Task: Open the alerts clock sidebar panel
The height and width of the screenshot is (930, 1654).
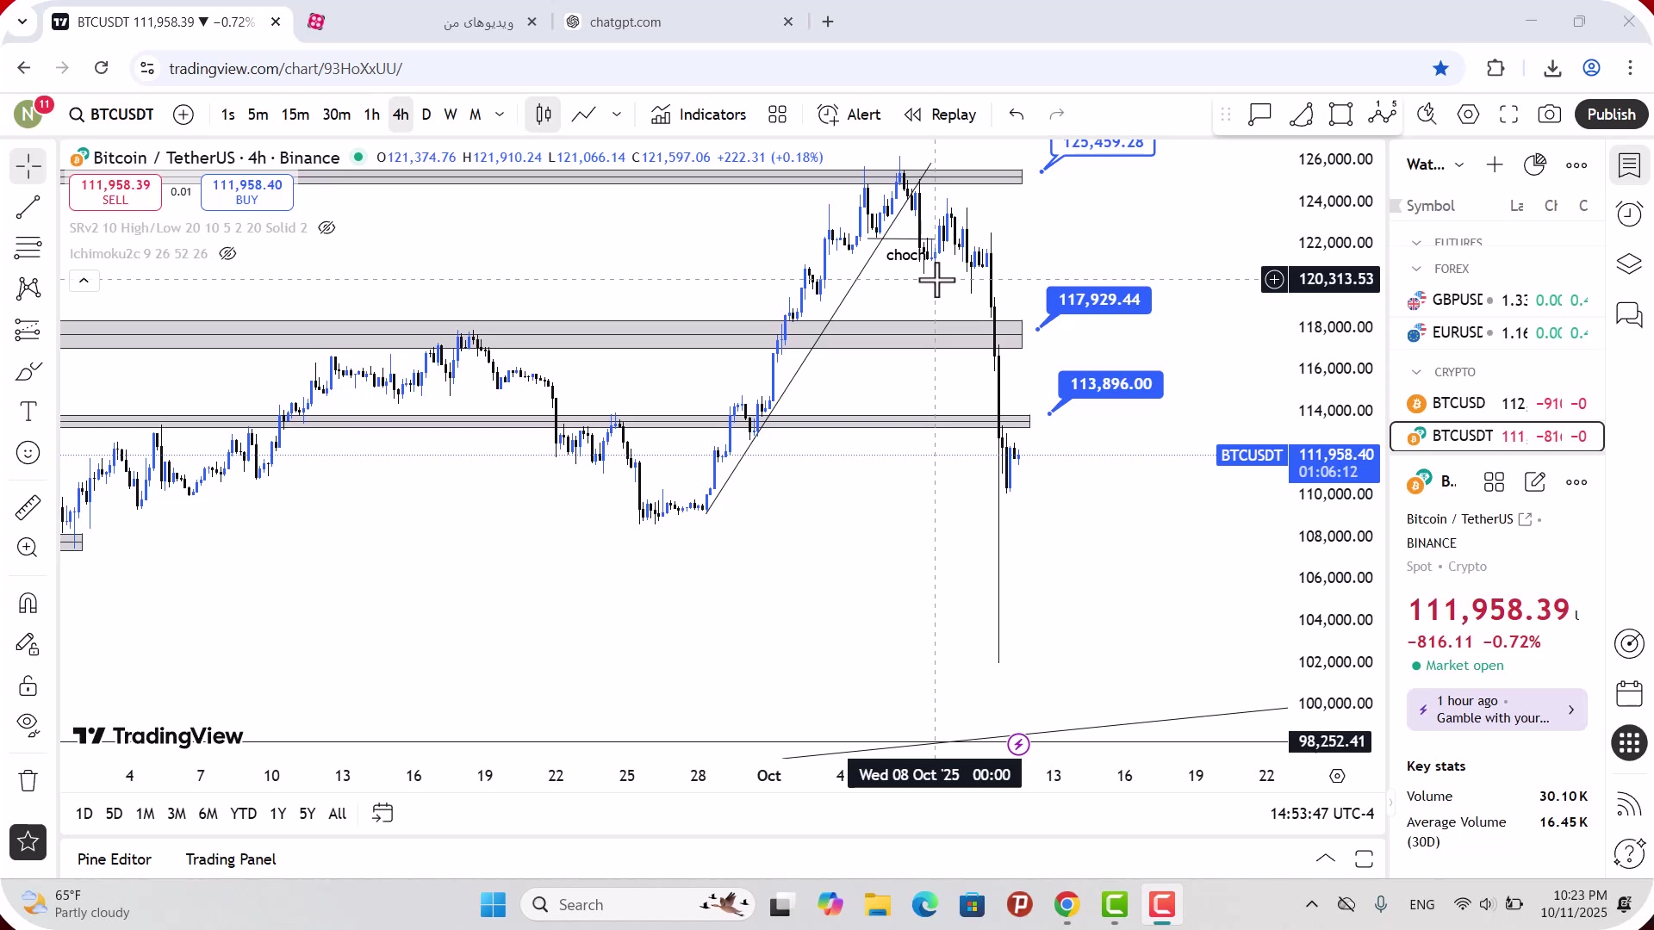Action: [x=1629, y=214]
